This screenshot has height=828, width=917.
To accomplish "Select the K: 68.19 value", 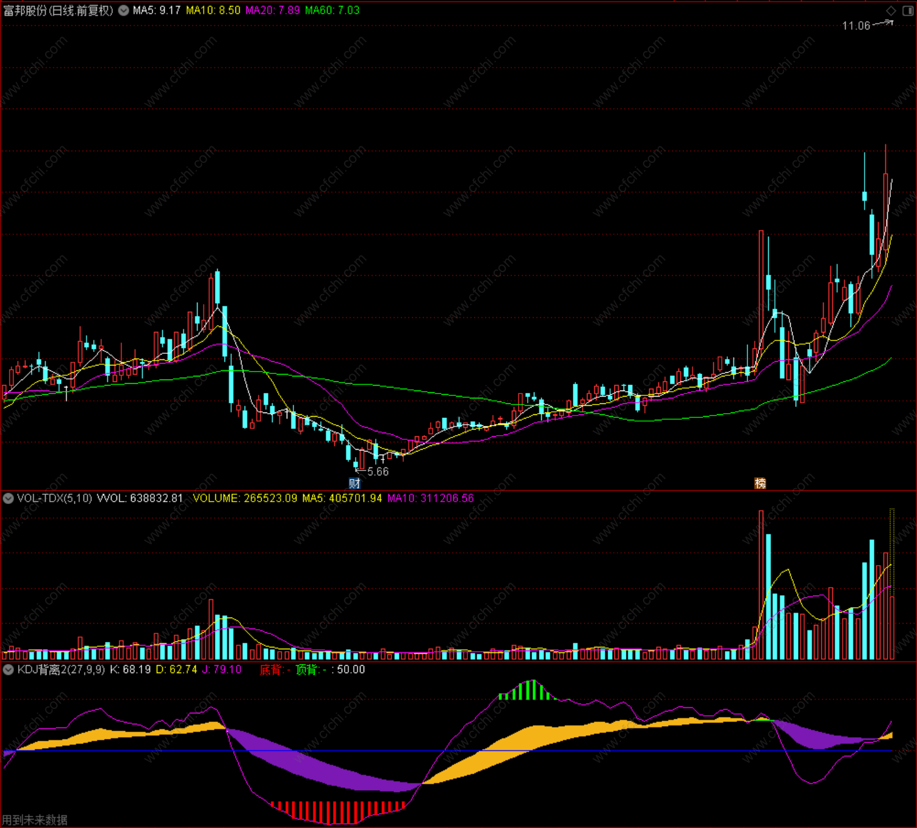I will (131, 670).
